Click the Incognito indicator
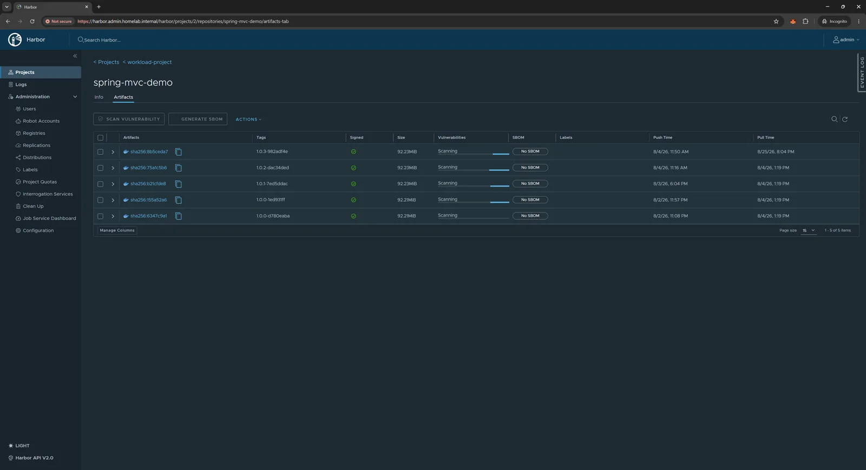This screenshot has width=866, height=470. pyautogui.click(x=835, y=22)
